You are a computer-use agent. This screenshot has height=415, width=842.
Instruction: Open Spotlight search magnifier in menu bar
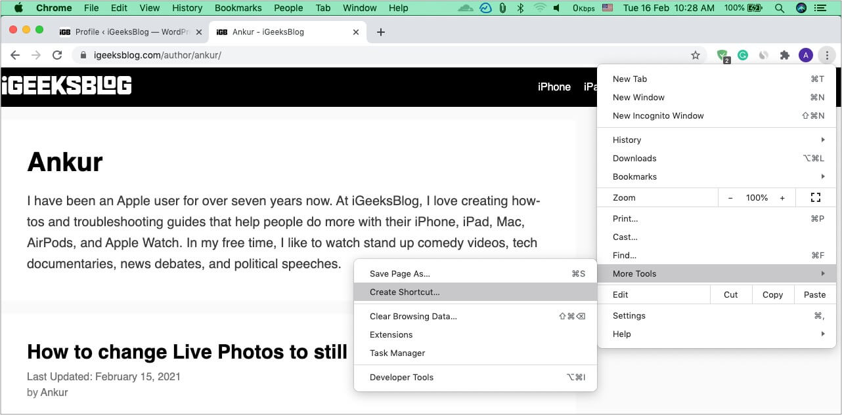tap(780, 8)
